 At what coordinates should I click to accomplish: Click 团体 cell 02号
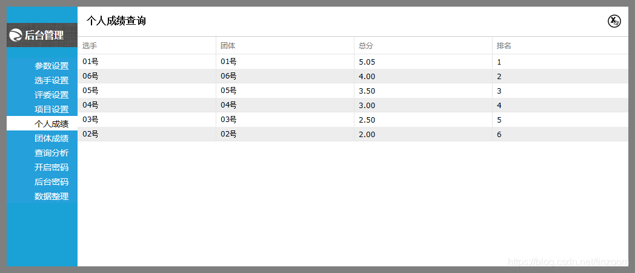pos(285,134)
